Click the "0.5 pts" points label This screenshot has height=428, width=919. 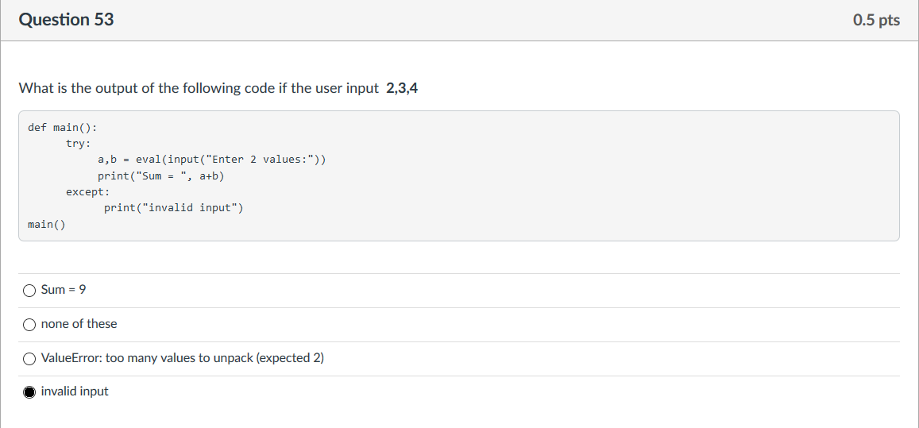click(876, 20)
